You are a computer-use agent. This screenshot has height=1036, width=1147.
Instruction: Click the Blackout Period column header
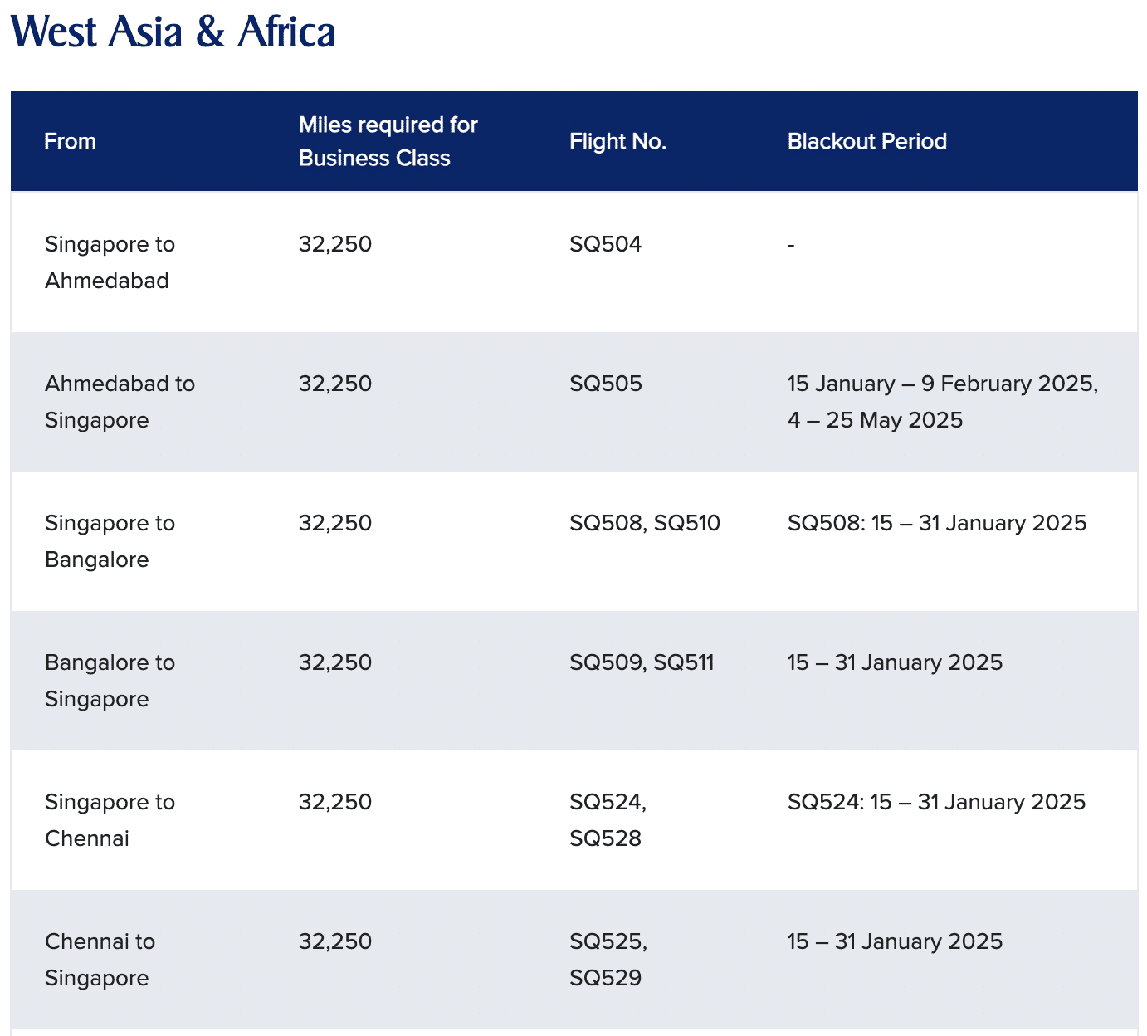866,141
